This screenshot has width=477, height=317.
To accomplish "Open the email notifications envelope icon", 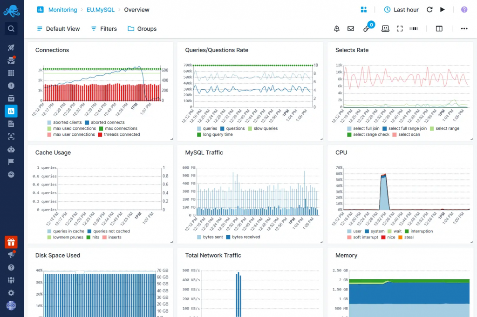I will [350, 28].
